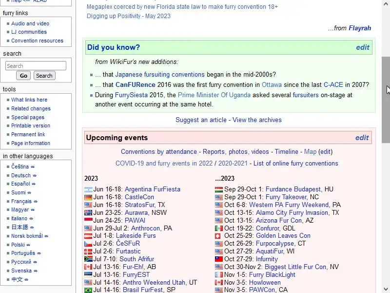Viewport: 390px width, 293px height.
Task: Open the Anthrocon event link
Action: pyautogui.click(x=145, y=228)
